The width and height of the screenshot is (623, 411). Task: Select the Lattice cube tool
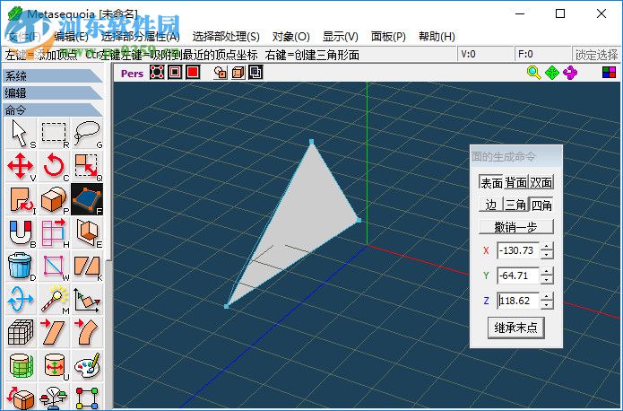[21, 332]
